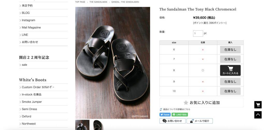
Task: Send product via LINE button
Action: tap(180, 115)
